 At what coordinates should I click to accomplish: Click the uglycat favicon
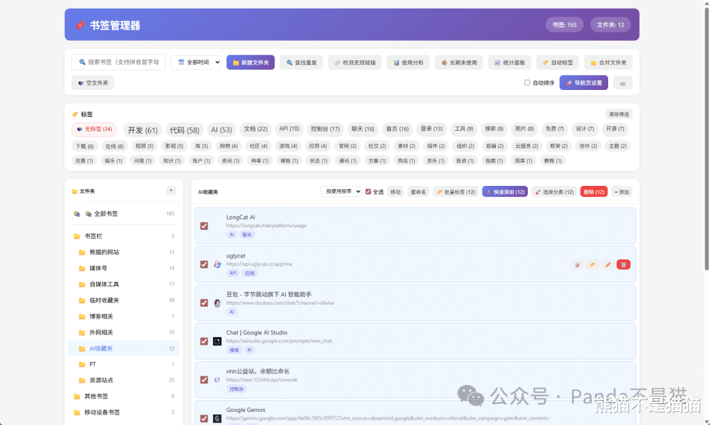(x=218, y=264)
